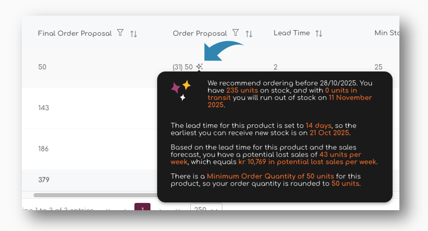
Task: Click the 50 cell in Final Order Proposal column
Action: point(42,67)
